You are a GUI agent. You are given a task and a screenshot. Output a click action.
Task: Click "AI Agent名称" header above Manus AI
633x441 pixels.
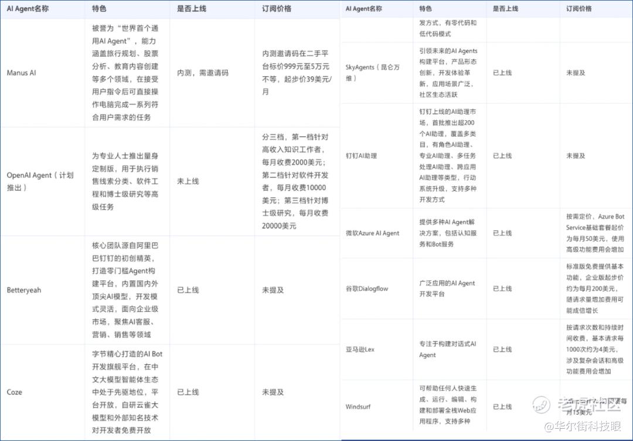[28, 8]
